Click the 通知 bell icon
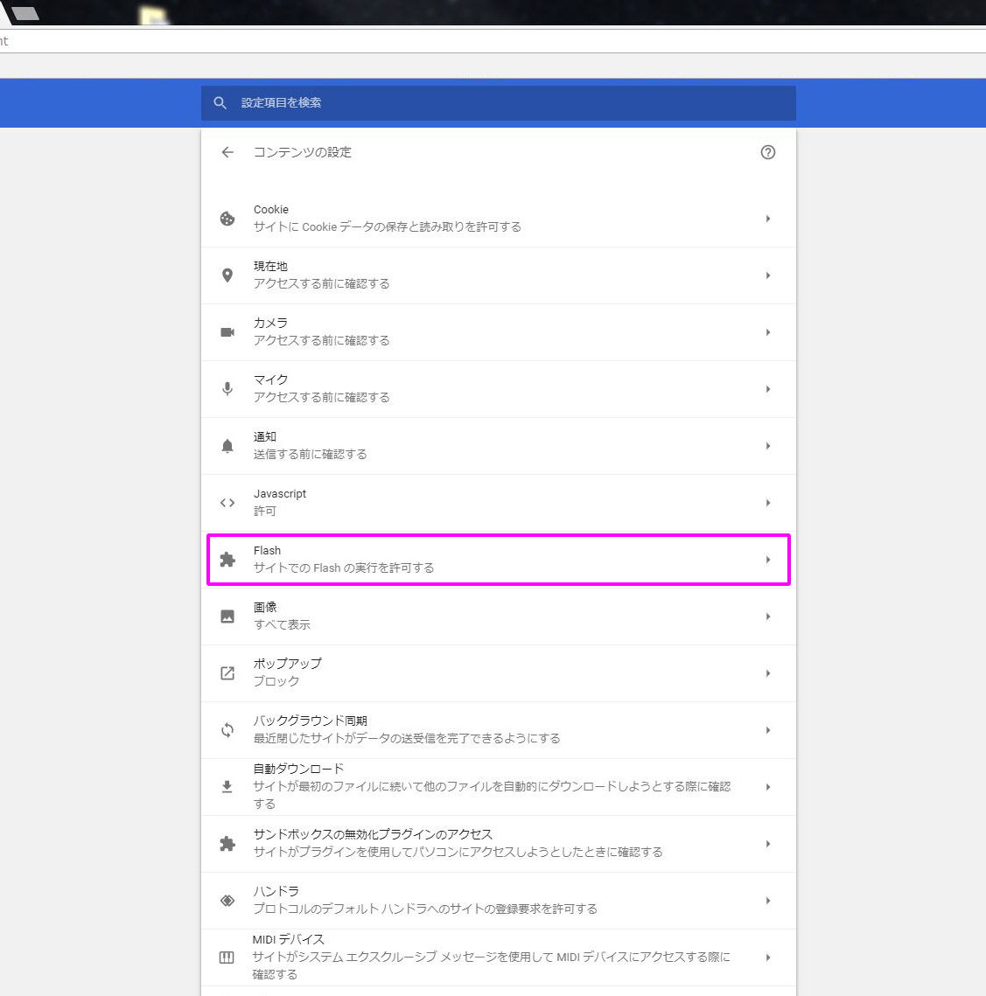 (227, 446)
